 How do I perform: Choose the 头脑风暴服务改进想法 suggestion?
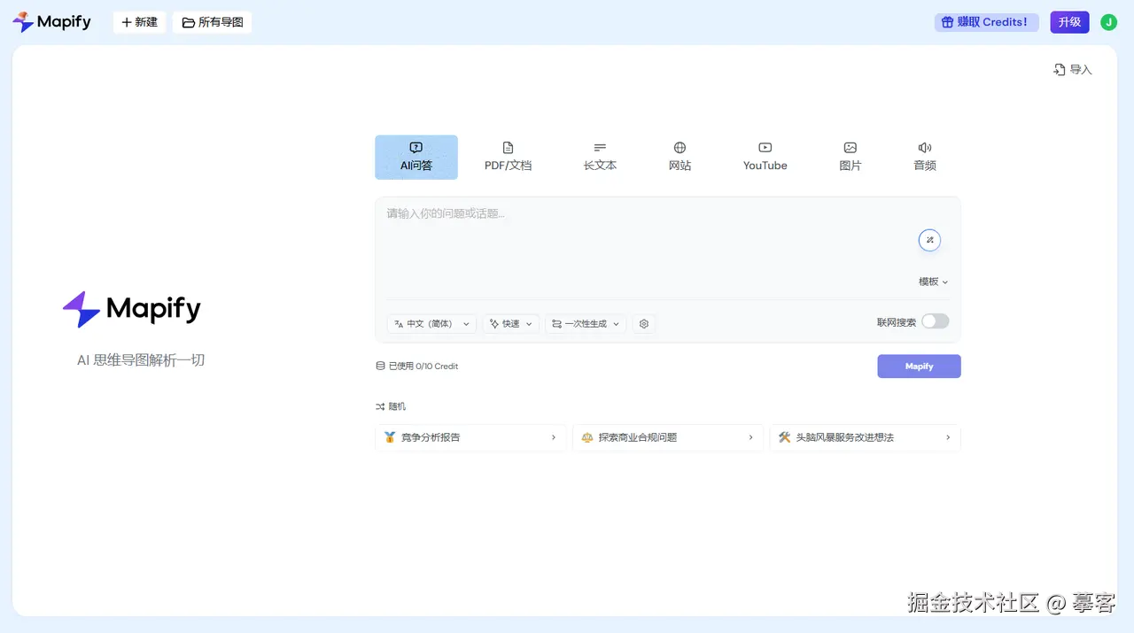(x=865, y=437)
